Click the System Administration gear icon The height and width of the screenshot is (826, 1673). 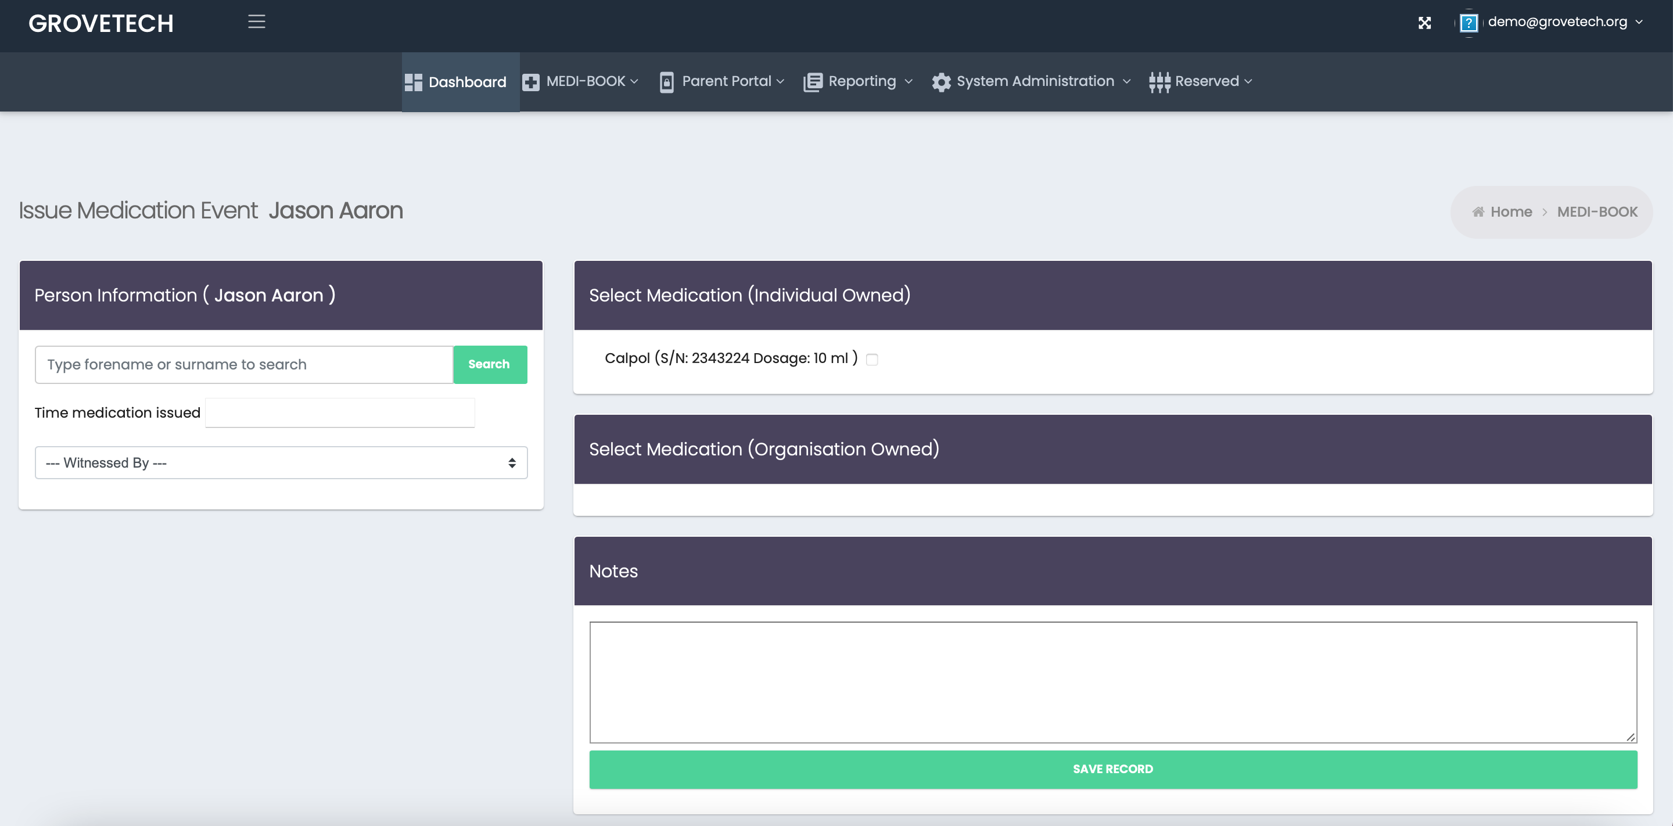tap(941, 82)
